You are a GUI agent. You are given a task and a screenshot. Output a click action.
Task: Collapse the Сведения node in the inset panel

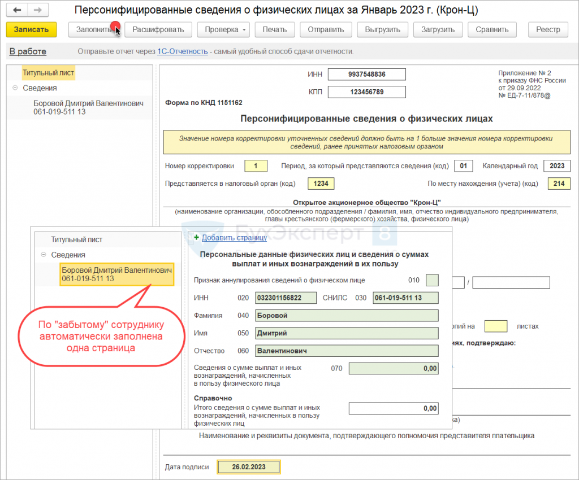(43, 255)
